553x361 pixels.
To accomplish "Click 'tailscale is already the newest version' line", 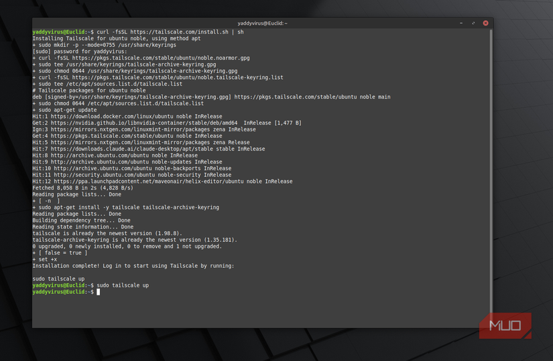I will tap(107, 233).
